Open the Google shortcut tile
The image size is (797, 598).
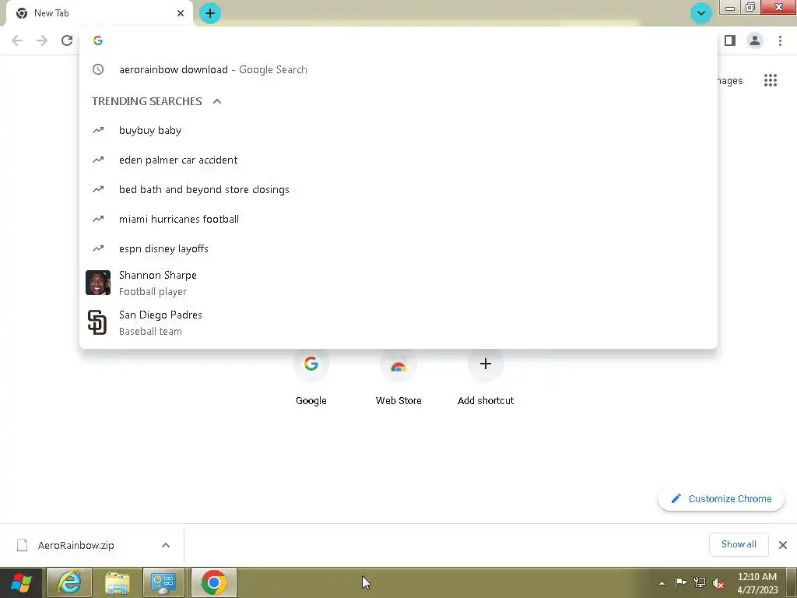[311, 377]
